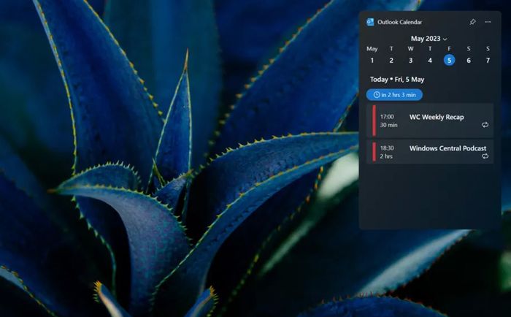Expand the May 2023 month dropdown
The height and width of the screenshot is (317, 511).
tap(429, 39)
